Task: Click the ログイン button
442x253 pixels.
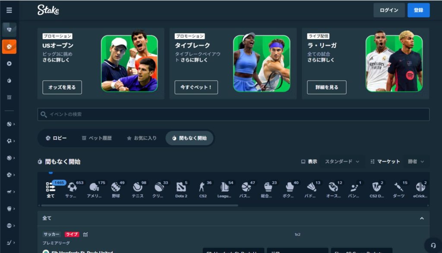Action: click(x=389, y=10)
